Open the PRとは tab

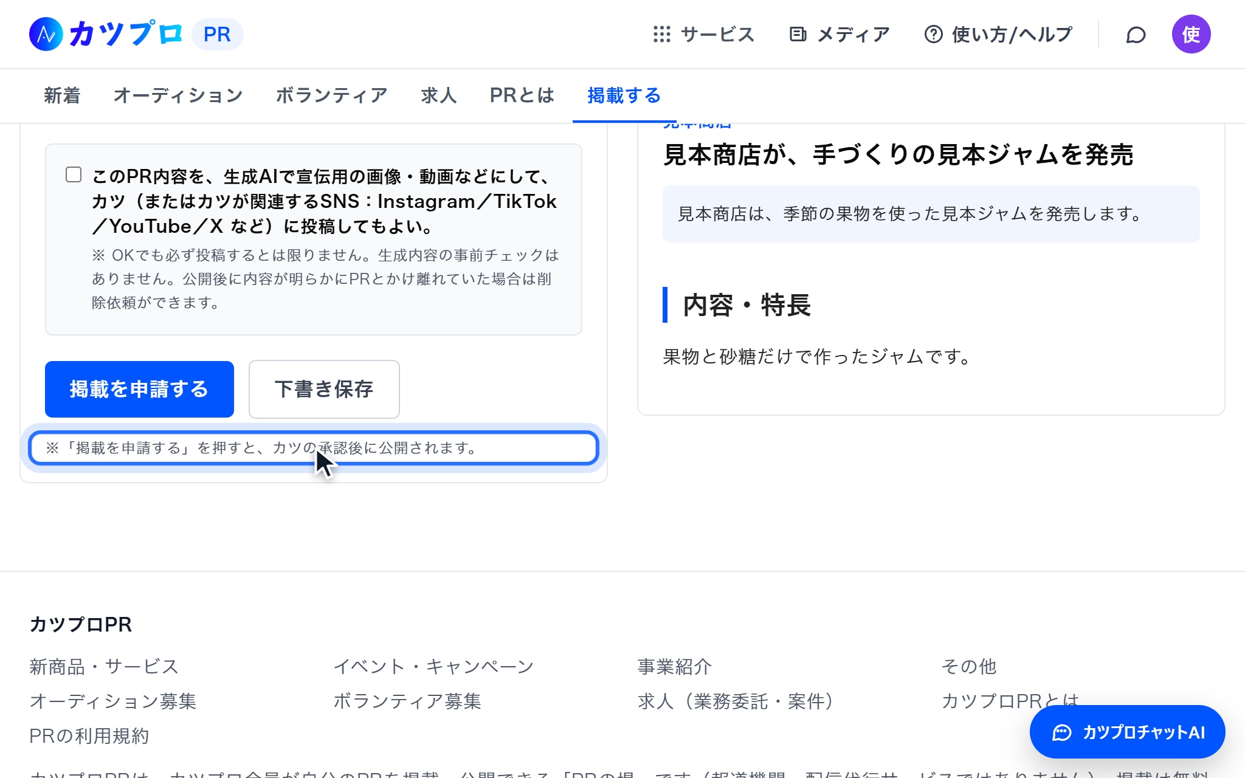click(522, 95)
